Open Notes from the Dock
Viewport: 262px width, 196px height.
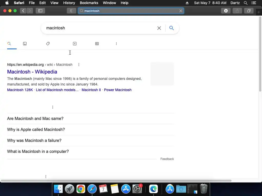(x=114, y=189)
